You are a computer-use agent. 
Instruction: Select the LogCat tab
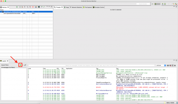[4, 61]
